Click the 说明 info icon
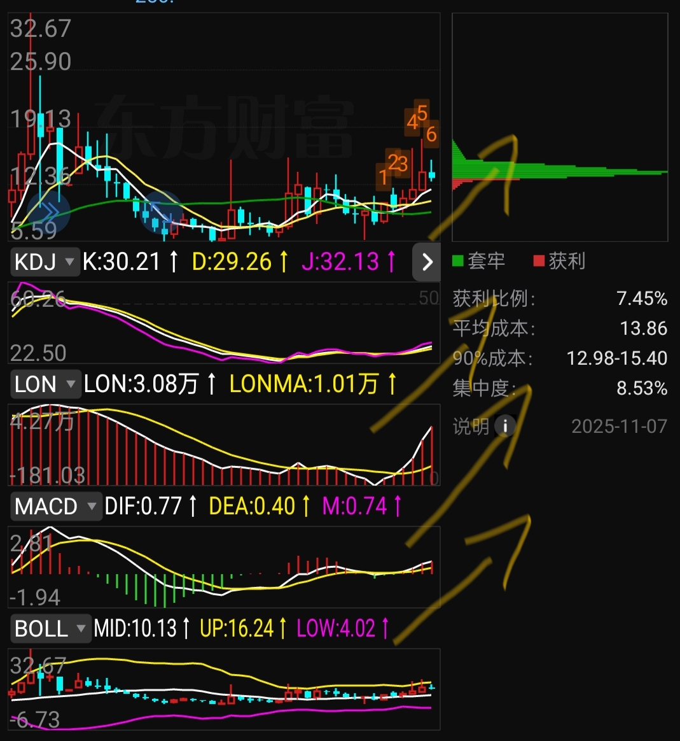This screenshot has width=680, height=741. pyautogui.click(x=505, y=427)
